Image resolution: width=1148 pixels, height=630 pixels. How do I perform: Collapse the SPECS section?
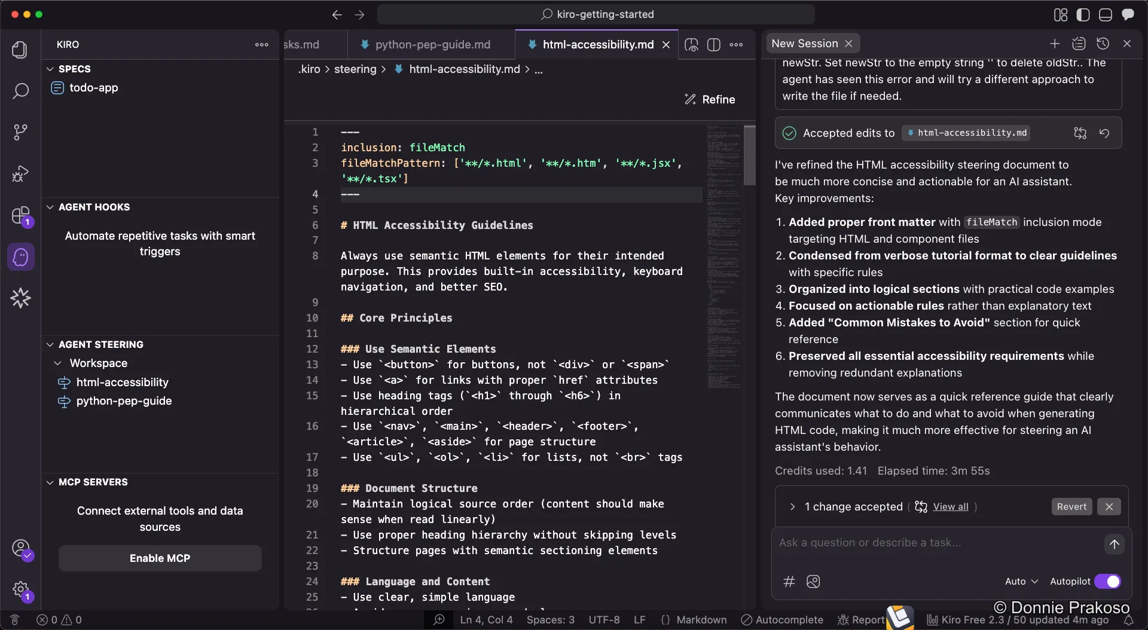tap(49, 69)
